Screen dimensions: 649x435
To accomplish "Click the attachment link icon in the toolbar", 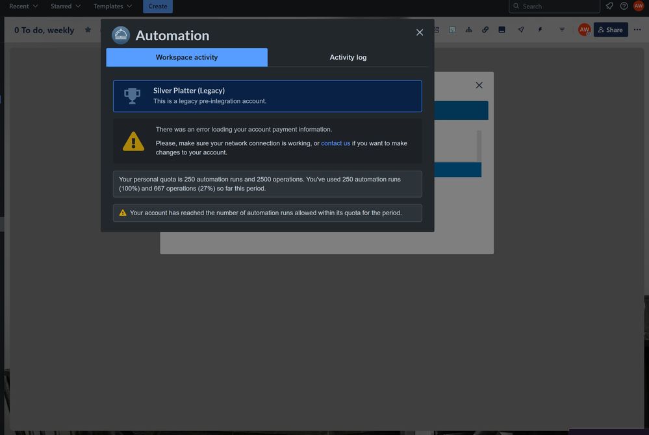I will pos(485,29).
